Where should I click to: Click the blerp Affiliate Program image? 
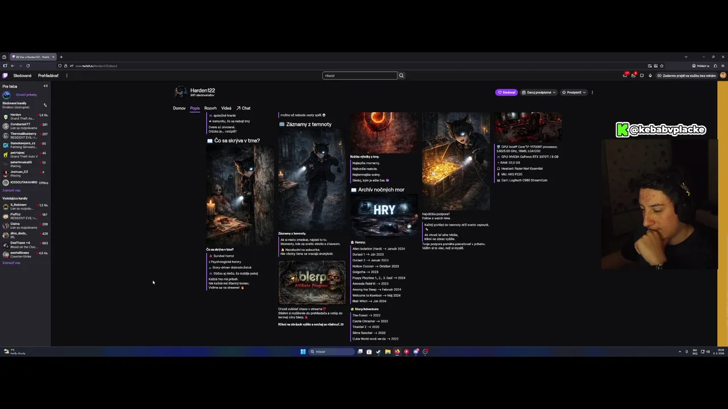tap(312, 282)
